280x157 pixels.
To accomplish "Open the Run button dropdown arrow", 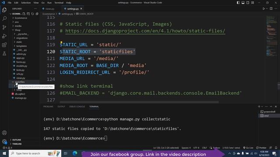I will 267,9.
